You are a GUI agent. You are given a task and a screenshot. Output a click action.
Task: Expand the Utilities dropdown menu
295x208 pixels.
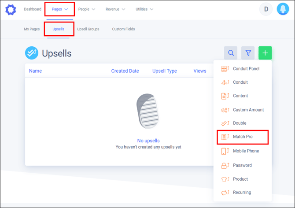click(144, 9)
